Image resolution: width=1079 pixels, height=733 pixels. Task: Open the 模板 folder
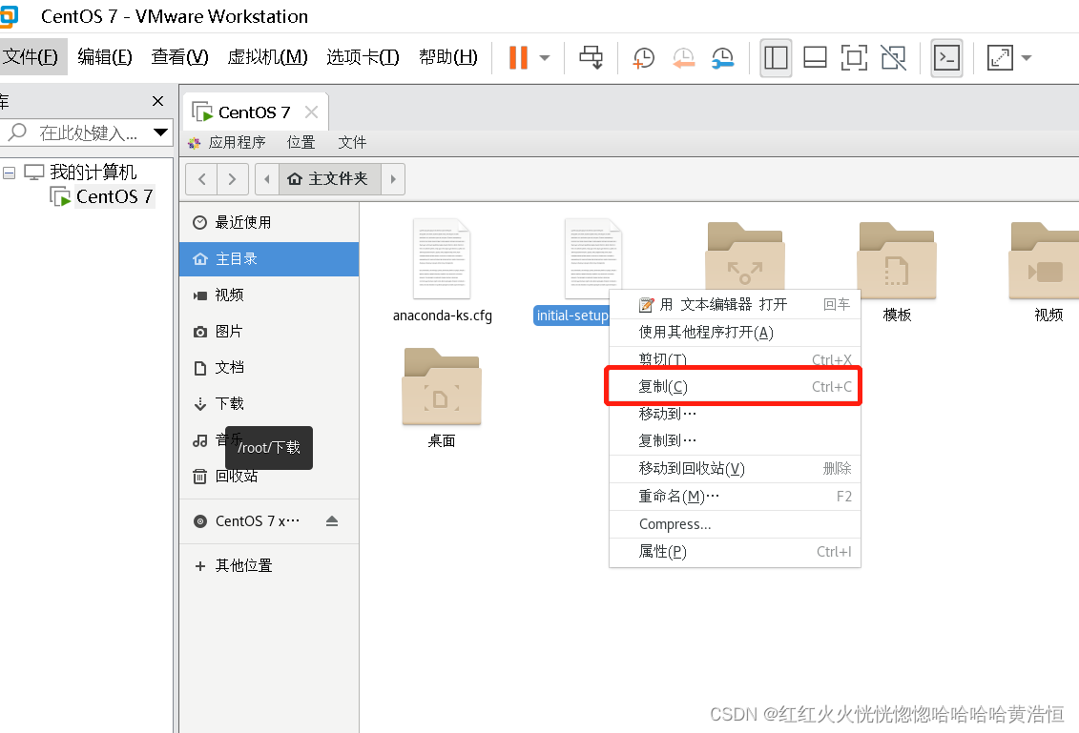coord(897,271)
